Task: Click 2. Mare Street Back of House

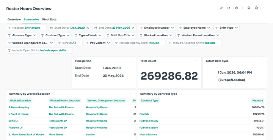Action: 26,134
